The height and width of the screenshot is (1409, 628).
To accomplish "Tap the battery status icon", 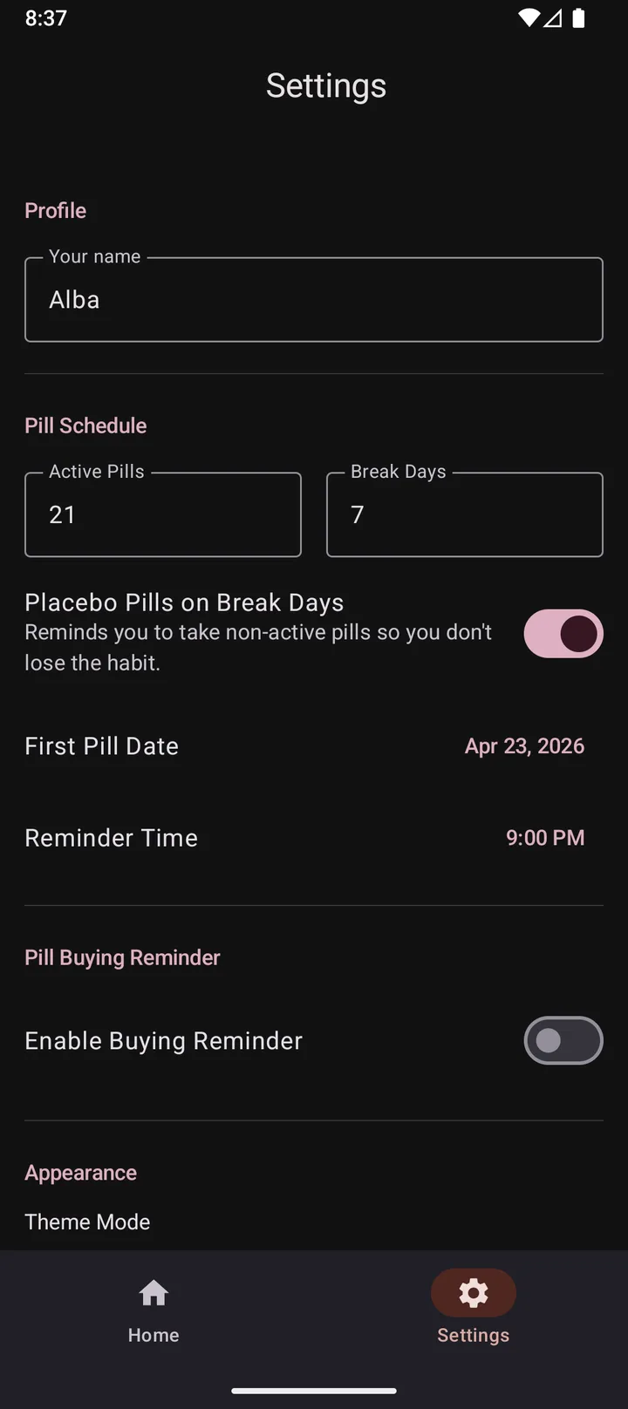I will point(578,18).
